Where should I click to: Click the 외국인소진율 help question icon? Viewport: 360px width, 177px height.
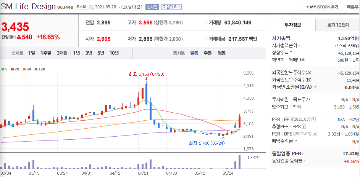coord(315,87)
